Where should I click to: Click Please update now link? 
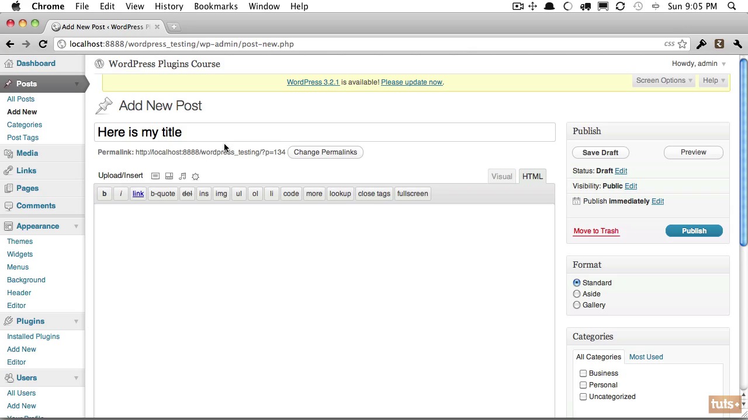click(x=411, y=82)
